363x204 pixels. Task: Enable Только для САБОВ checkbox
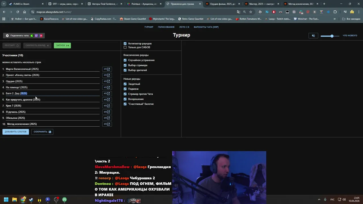(125, 47)
